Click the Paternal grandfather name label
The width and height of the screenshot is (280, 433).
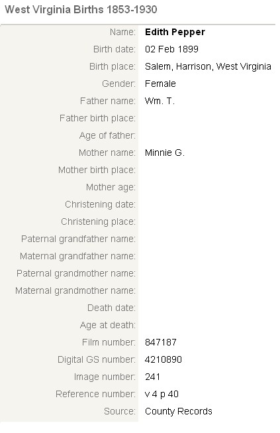click(78, 239)
